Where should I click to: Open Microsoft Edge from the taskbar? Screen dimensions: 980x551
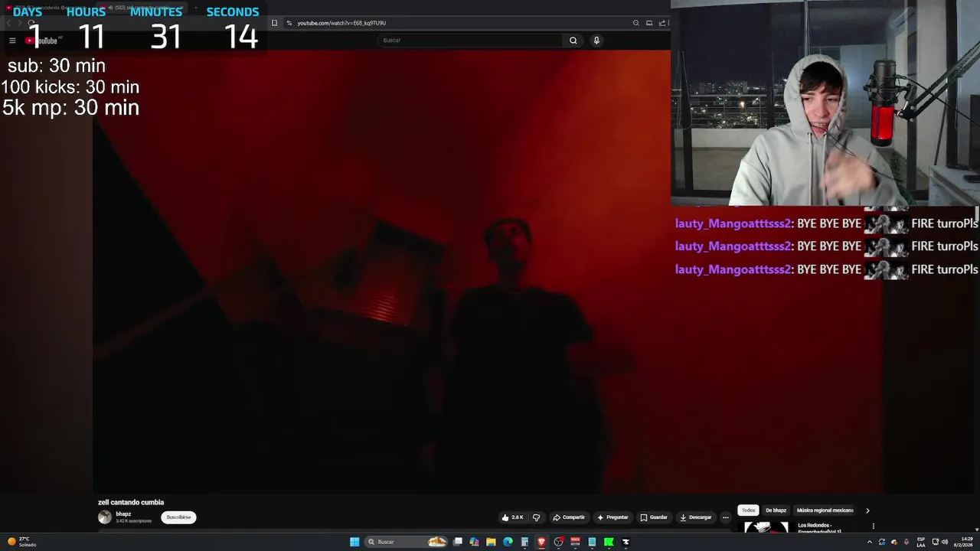point(508,542)
